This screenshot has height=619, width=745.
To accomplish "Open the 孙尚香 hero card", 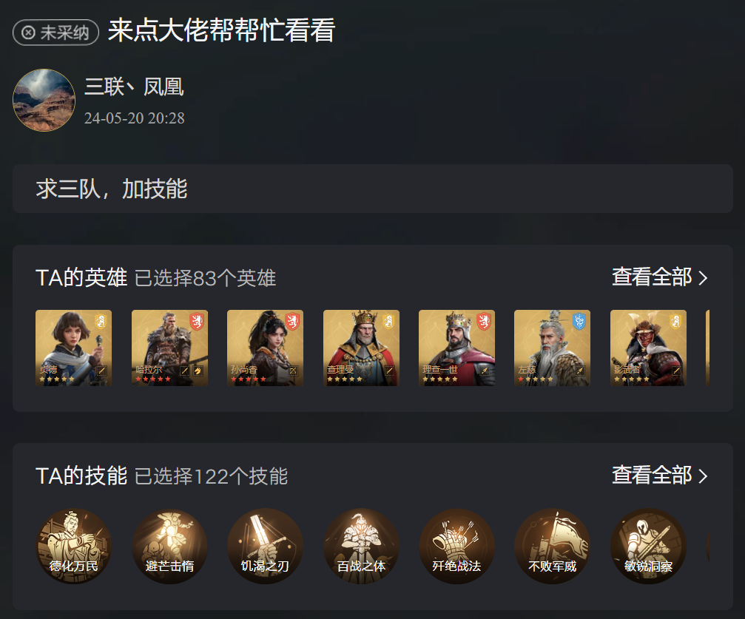I will click(x=265, y=348).
